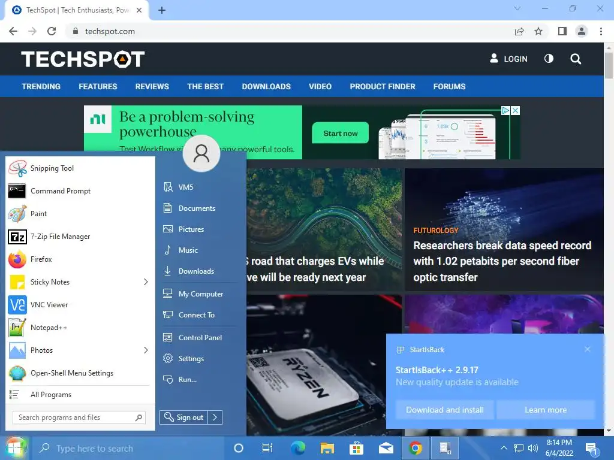Viewport: 614px width, 460px height.
Task: Expand Photos submenu arrow
Action: click(146, 350)
